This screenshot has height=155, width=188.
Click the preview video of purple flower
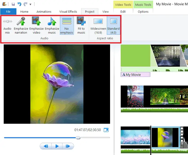[57, 84]
